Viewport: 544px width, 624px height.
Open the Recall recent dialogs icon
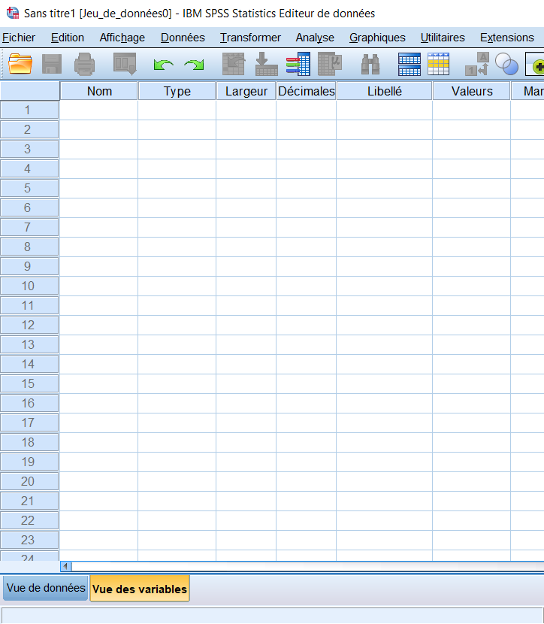click(x=125, y=64)
